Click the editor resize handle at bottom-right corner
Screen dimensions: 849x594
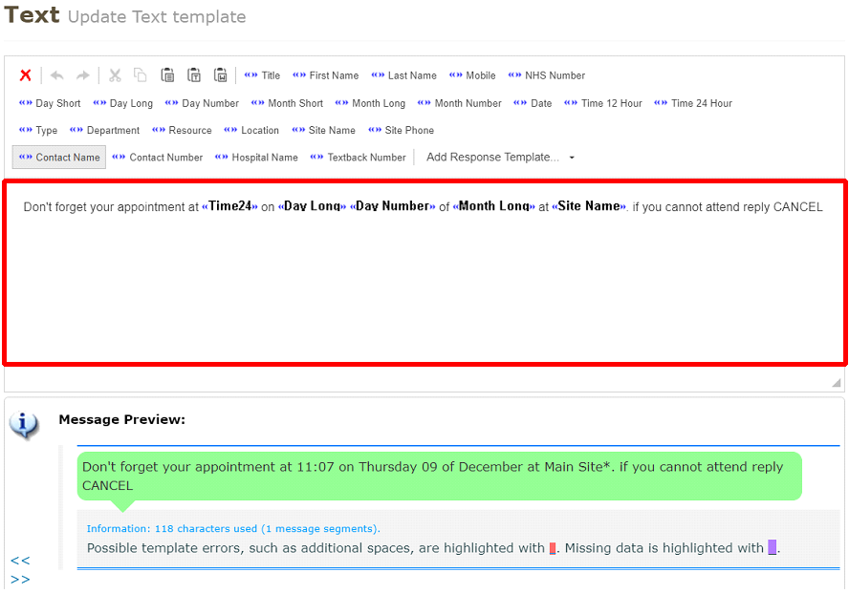click(x=837, y=382)
